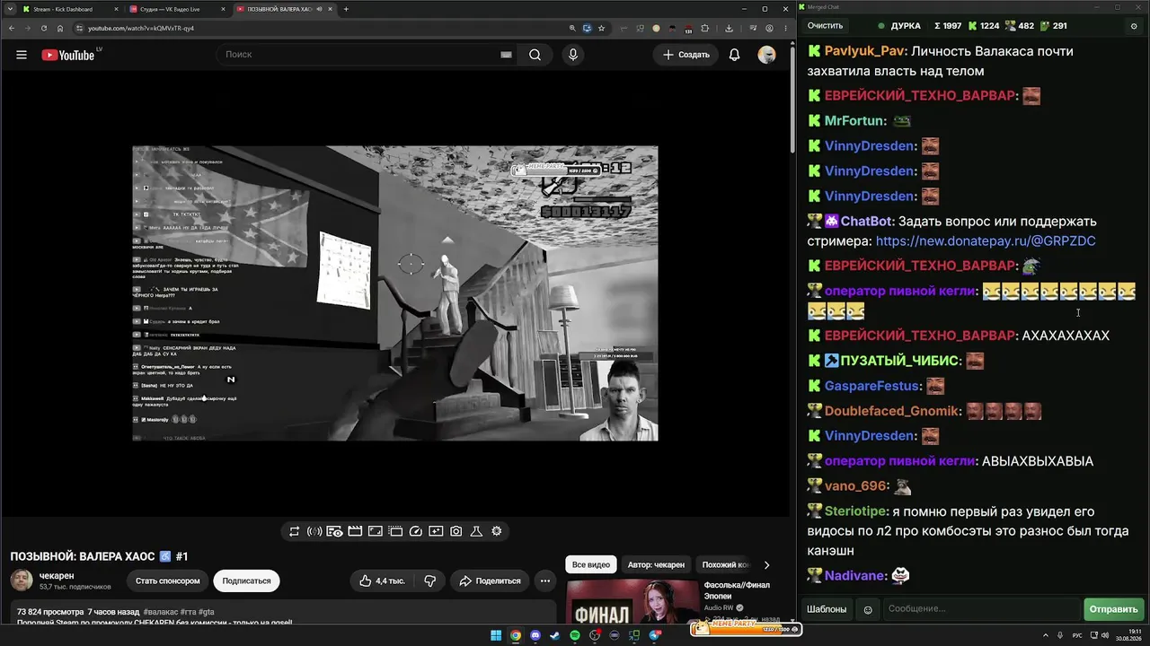Open a new browser tab

[x=346, y=9]
